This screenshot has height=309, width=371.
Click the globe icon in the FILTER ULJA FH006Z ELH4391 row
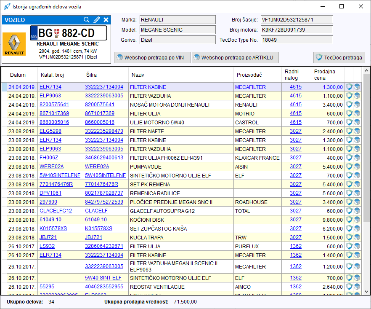click(357, 158)
